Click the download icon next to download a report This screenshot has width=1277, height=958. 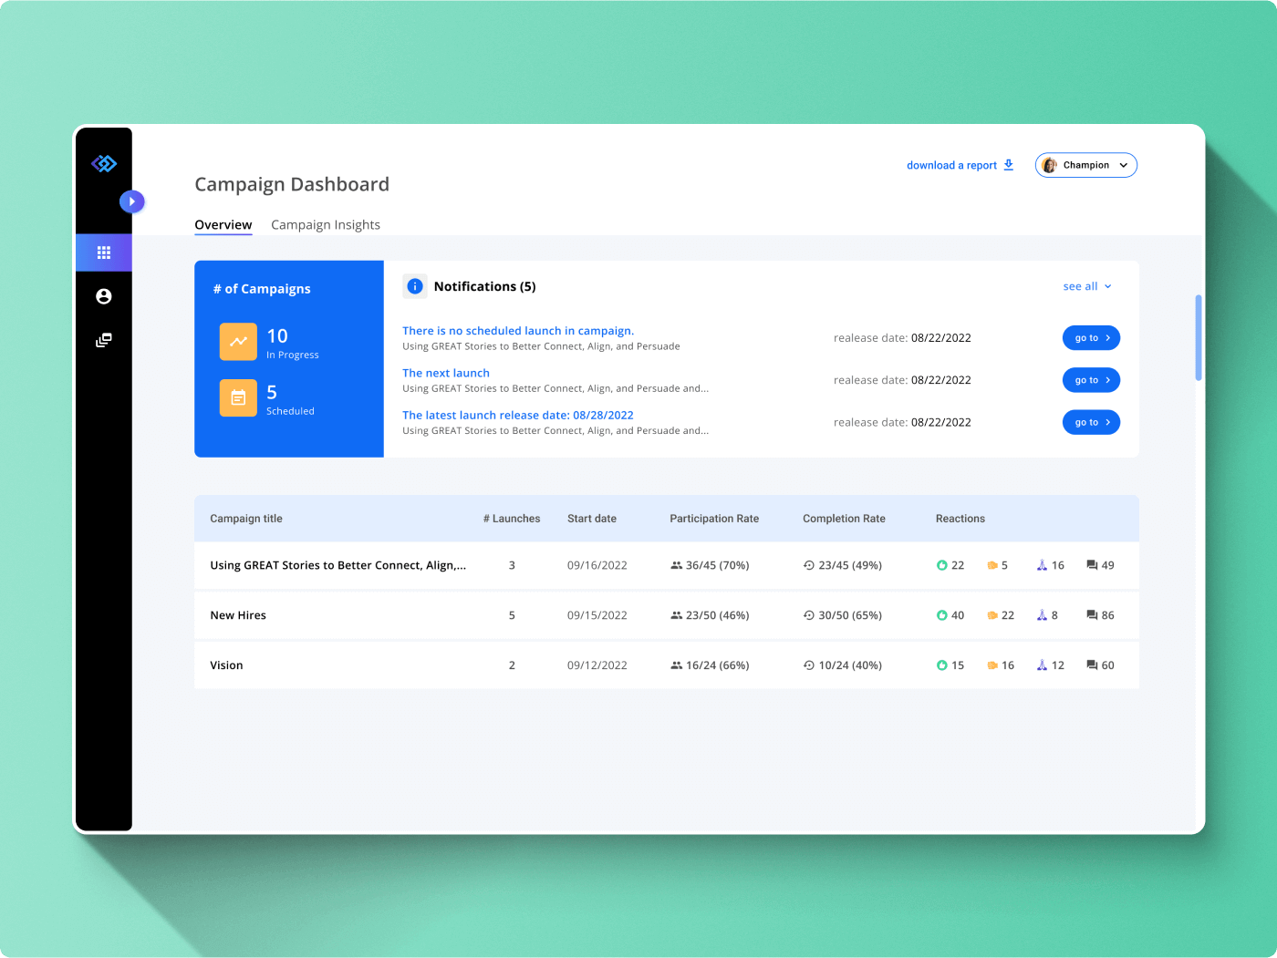[1009, 164]
